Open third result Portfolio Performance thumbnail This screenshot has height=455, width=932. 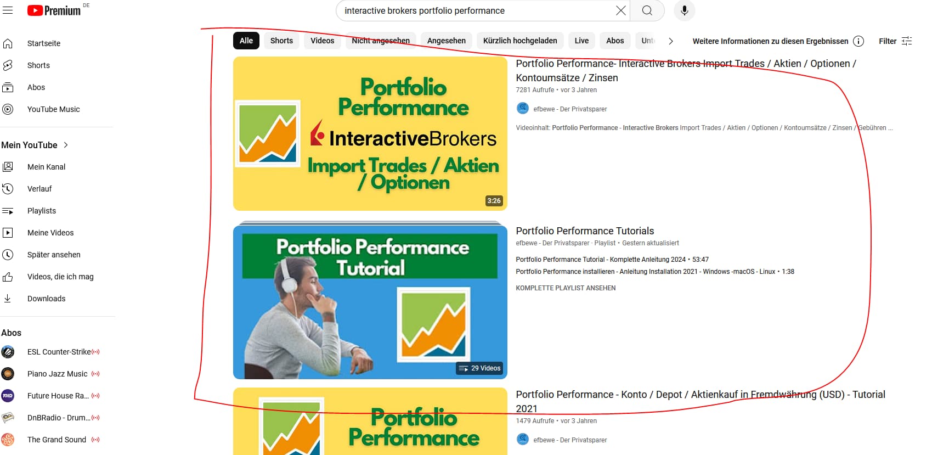pyautogui.click(x=370, y=422)
